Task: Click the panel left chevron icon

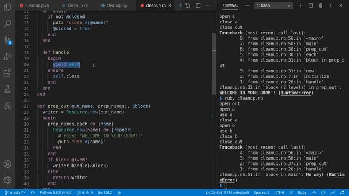Action: [x=330, y=5]
